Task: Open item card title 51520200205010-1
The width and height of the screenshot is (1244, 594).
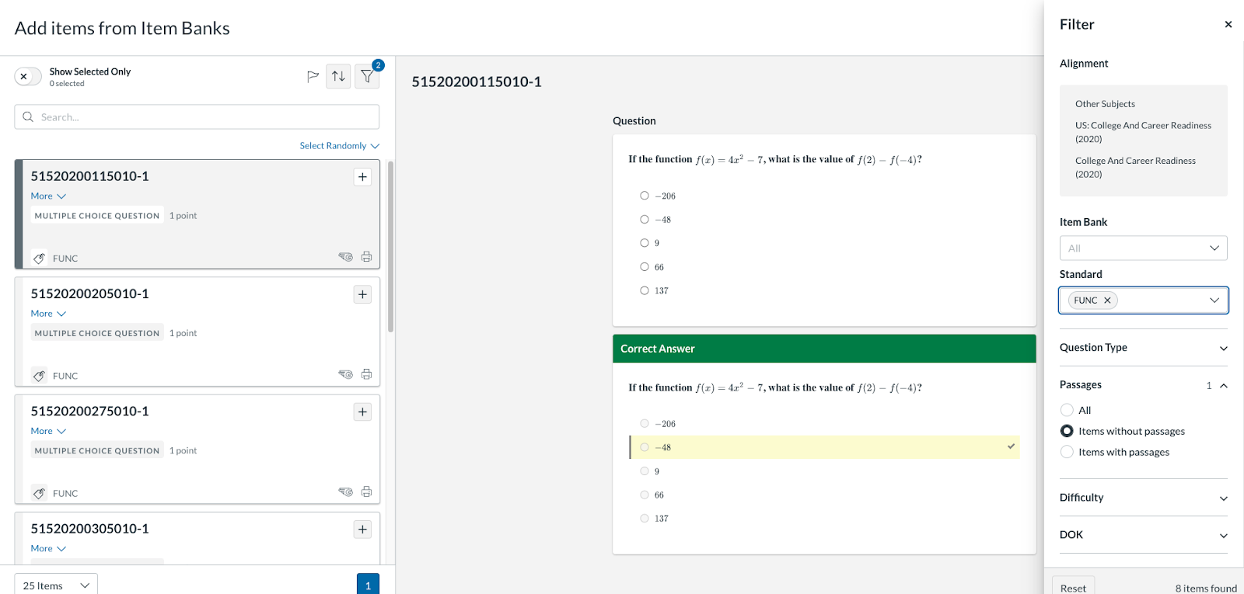Action: click(x=89, y=294)
